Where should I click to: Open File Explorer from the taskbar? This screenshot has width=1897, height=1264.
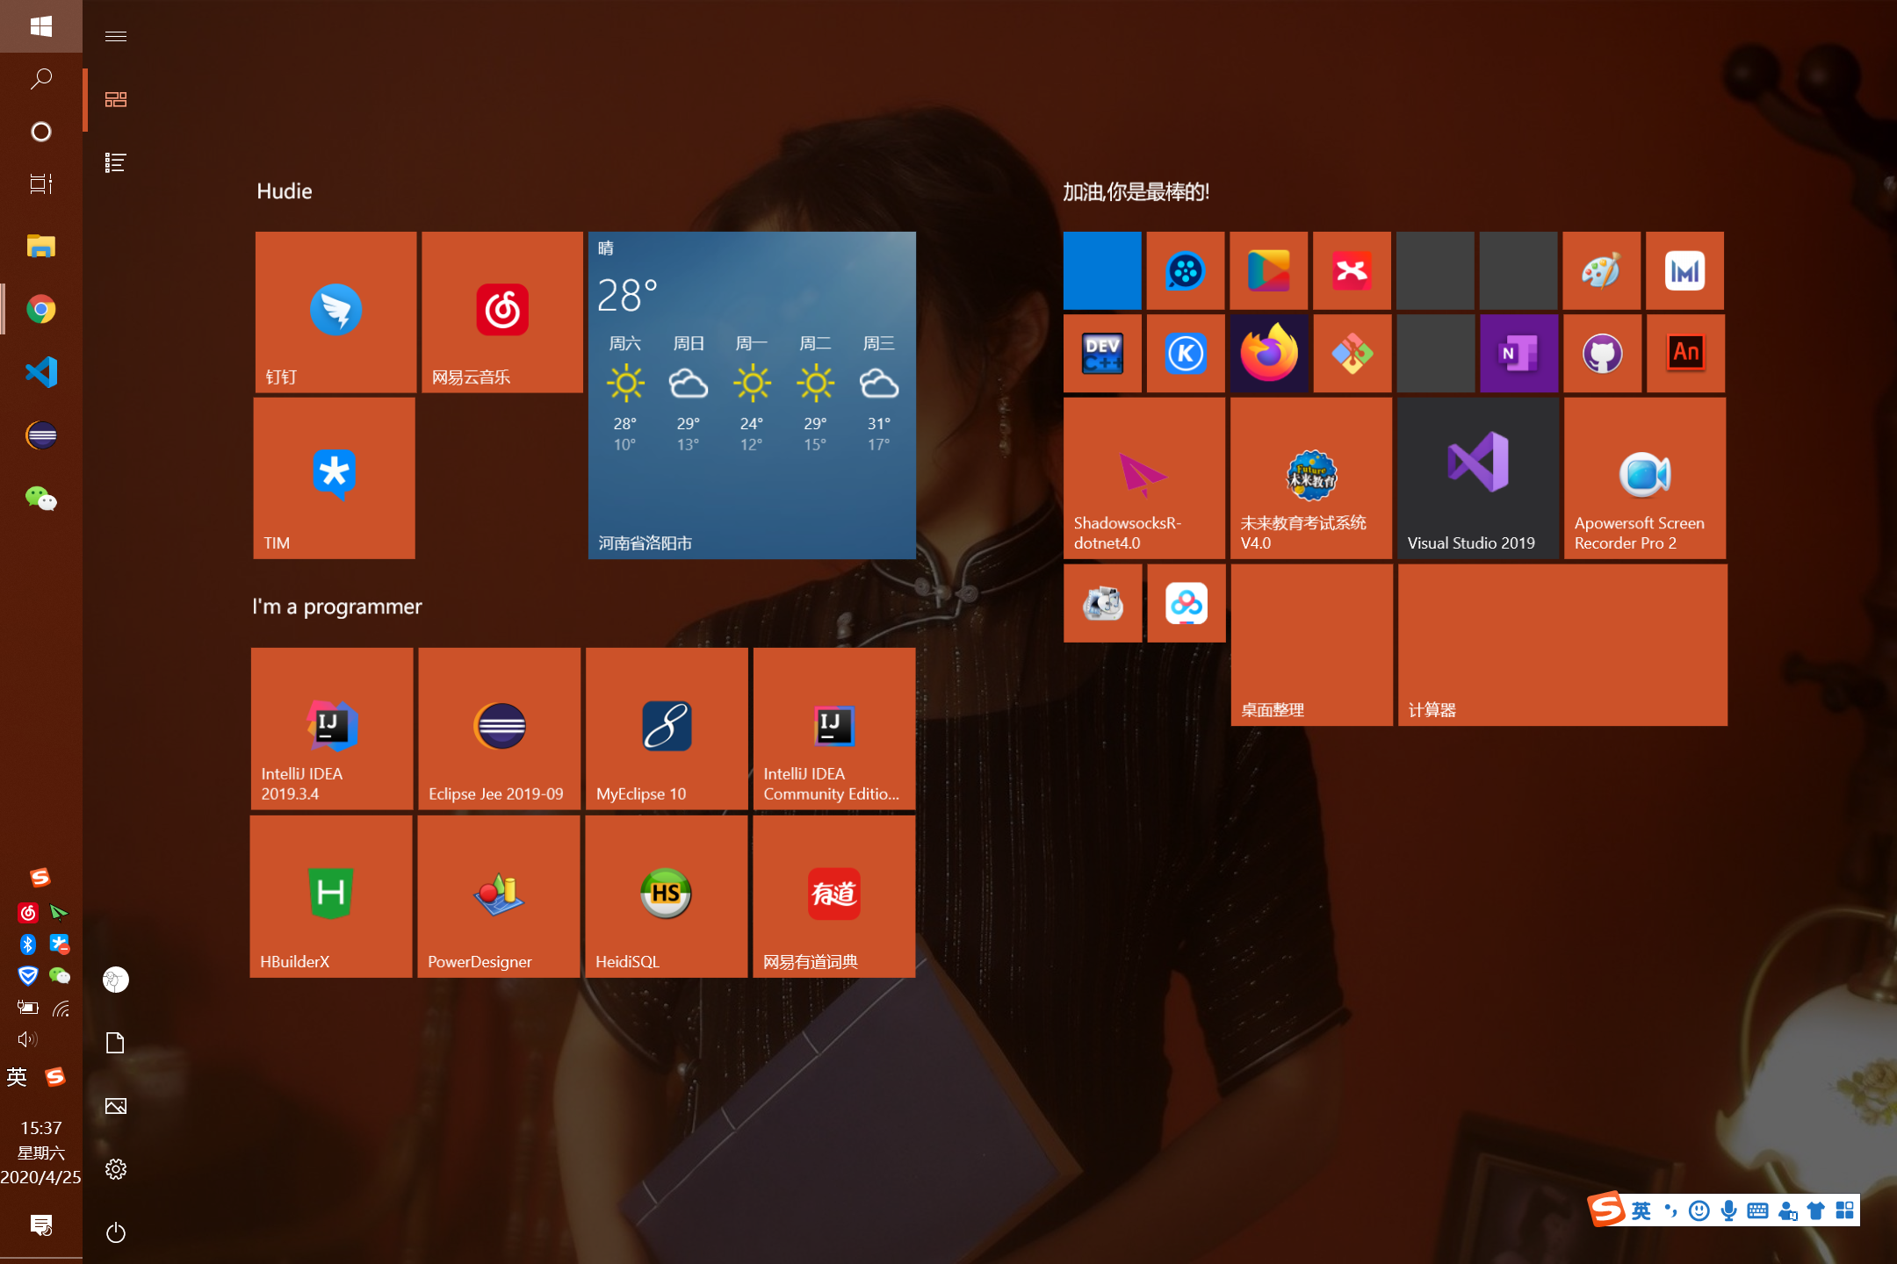41,247
